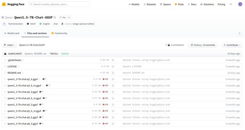Open Pricing page

[x=221, y=4]
